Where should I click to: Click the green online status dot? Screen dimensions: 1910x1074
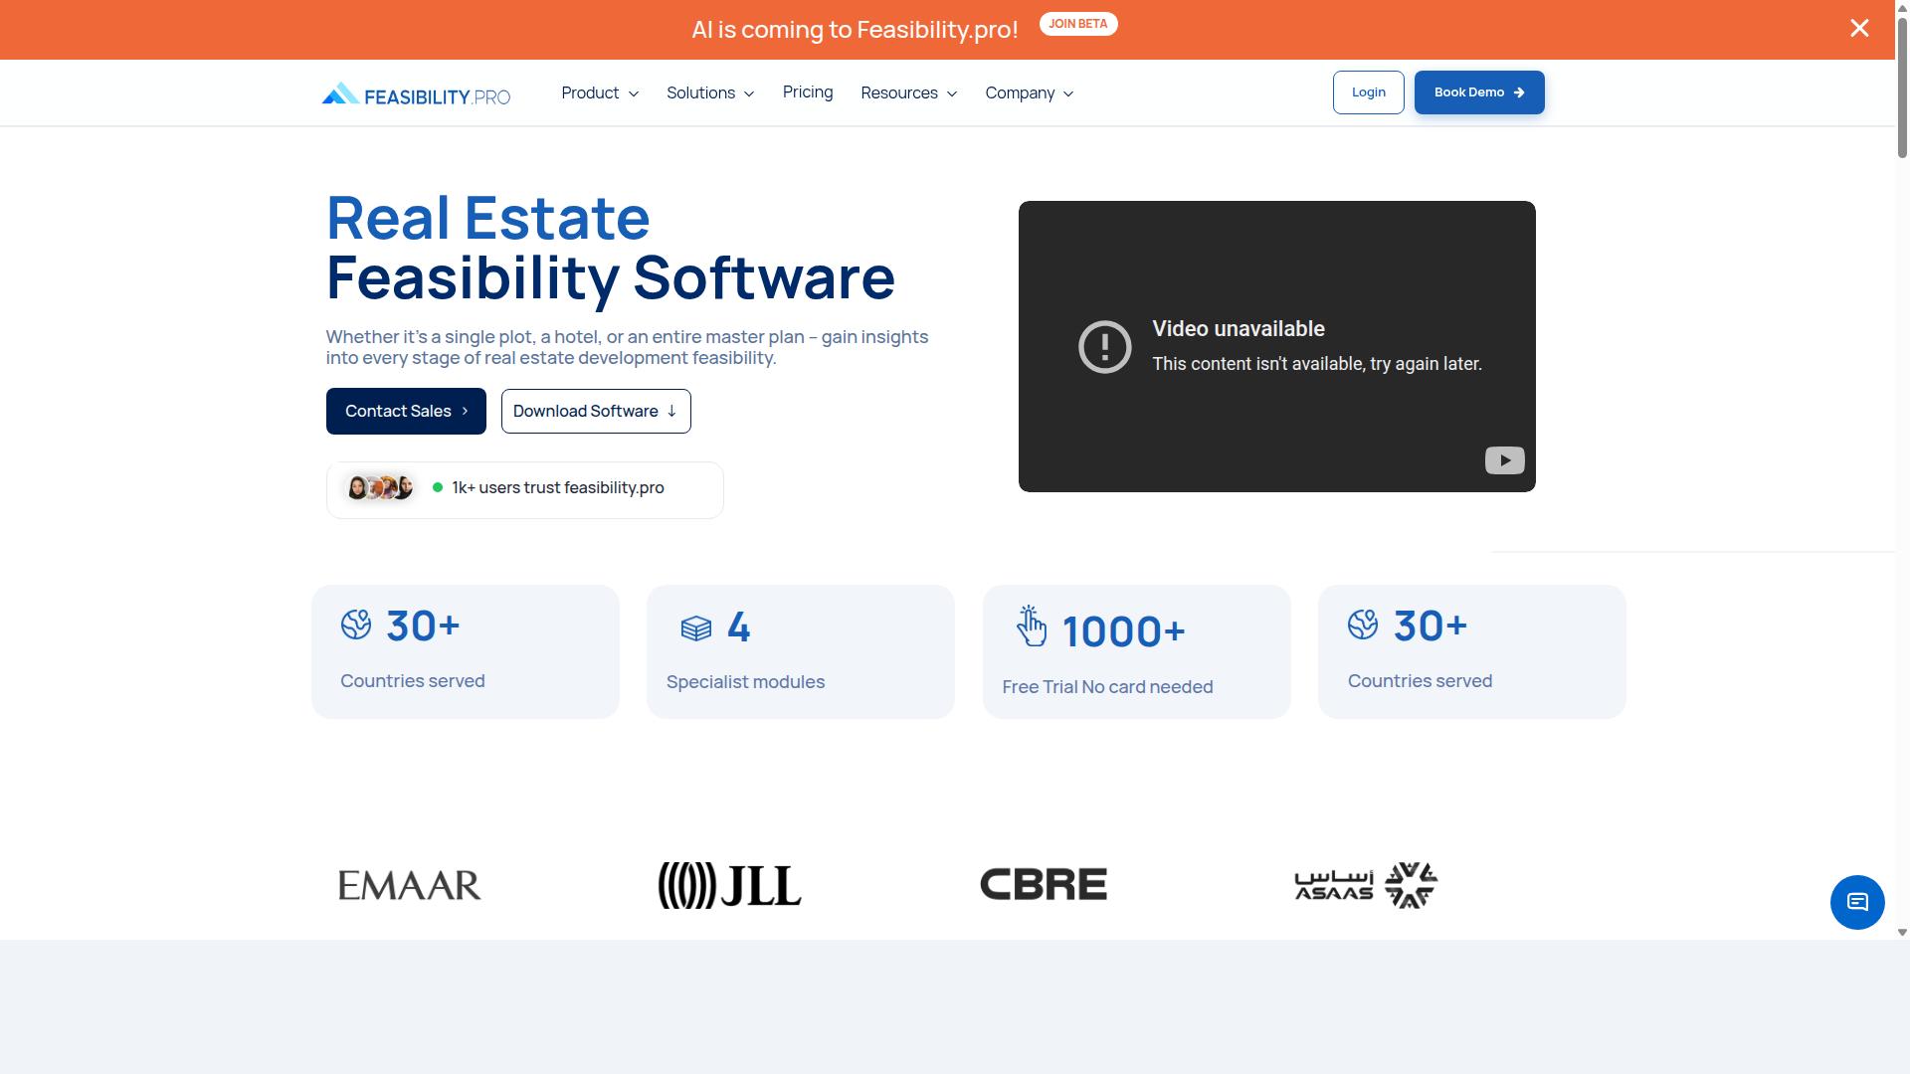438,487
